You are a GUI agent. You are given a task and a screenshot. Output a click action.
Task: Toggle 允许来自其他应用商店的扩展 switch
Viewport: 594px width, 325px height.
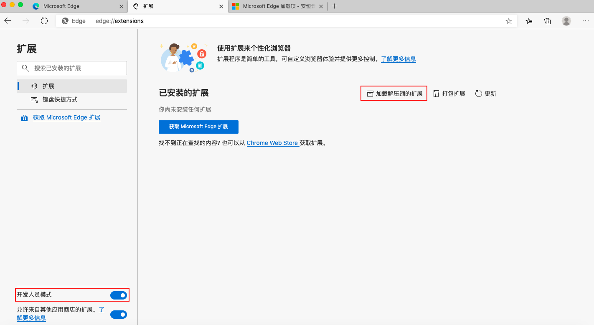[119, 315]
